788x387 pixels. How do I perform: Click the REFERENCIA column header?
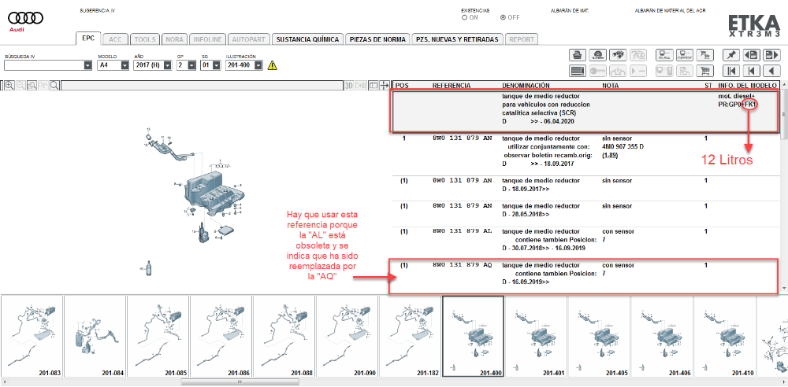pos(452,86)
